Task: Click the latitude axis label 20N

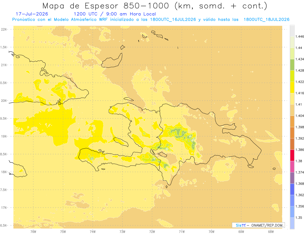Action: tap(4, 101)
